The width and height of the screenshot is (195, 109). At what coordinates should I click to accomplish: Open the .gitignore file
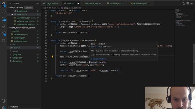[x=24, y=54]
